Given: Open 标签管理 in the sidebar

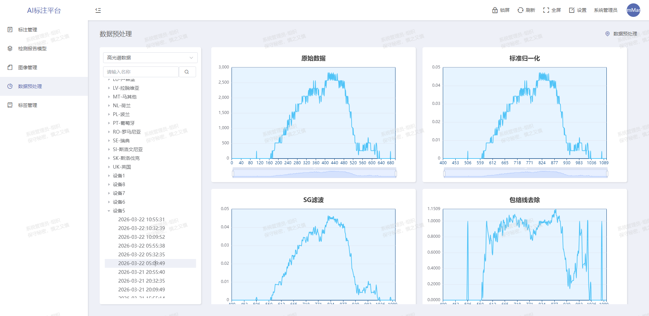Looking at the screenshot, I should (x=28, y=105).
